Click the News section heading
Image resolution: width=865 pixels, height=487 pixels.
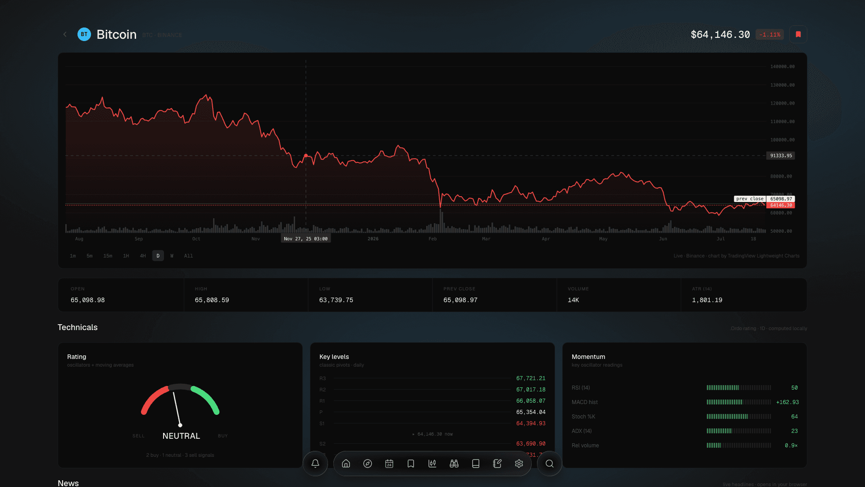pyautogui.click(x=68, y=483)
